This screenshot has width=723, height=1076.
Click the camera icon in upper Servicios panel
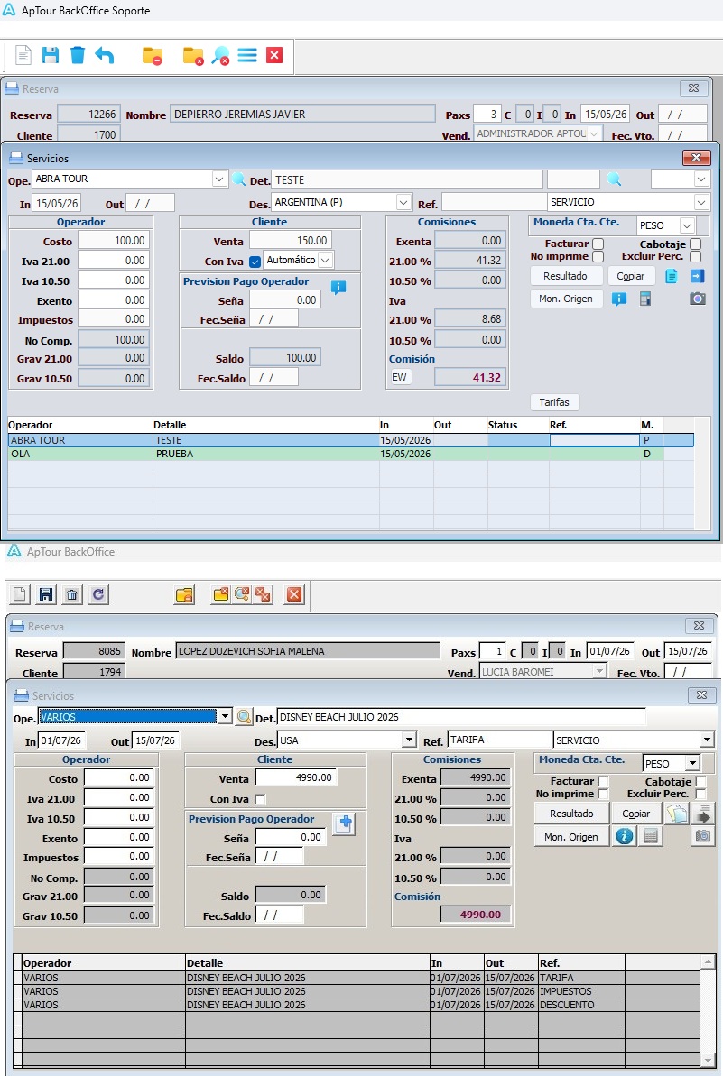pyautogui.click(x=698, y=299)
